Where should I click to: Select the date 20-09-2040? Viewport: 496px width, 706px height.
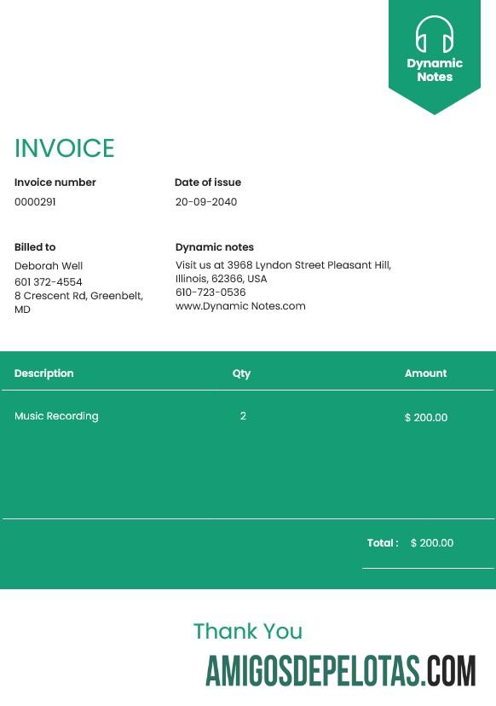pyautogui.click(x=206, y=202)
